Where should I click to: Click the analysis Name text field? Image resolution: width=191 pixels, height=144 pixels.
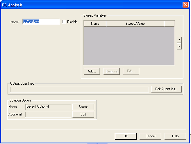[x=41, y=22]
